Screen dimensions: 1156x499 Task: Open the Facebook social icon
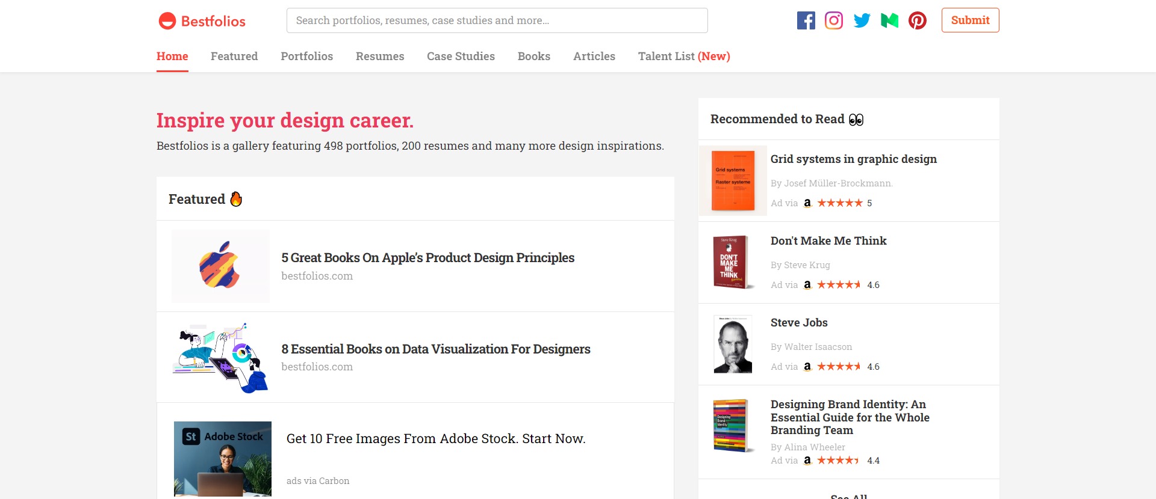806,20
